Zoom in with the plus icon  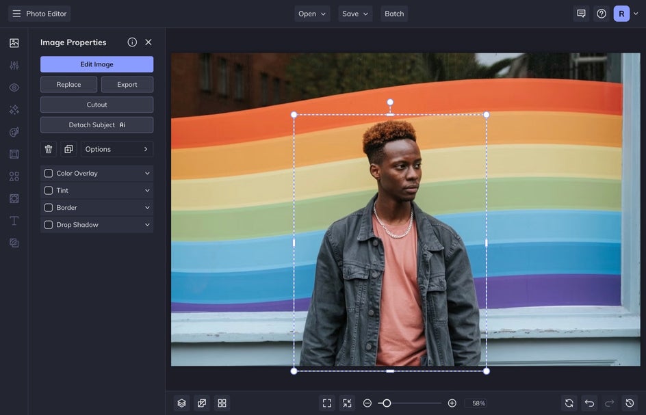pyautogui.click(x=452, y=403)
